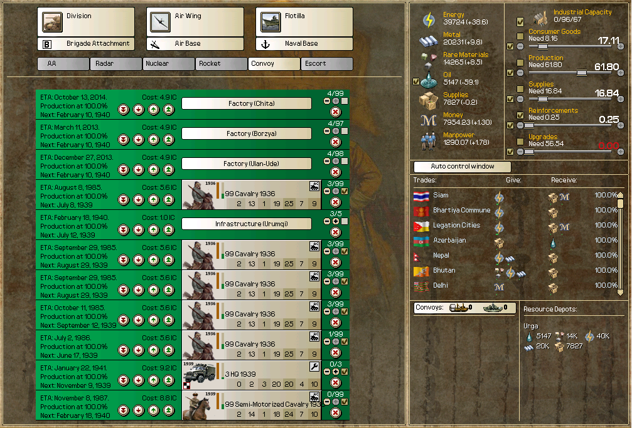Toggle the checkbox next to Oil

(x=416, y=81)
